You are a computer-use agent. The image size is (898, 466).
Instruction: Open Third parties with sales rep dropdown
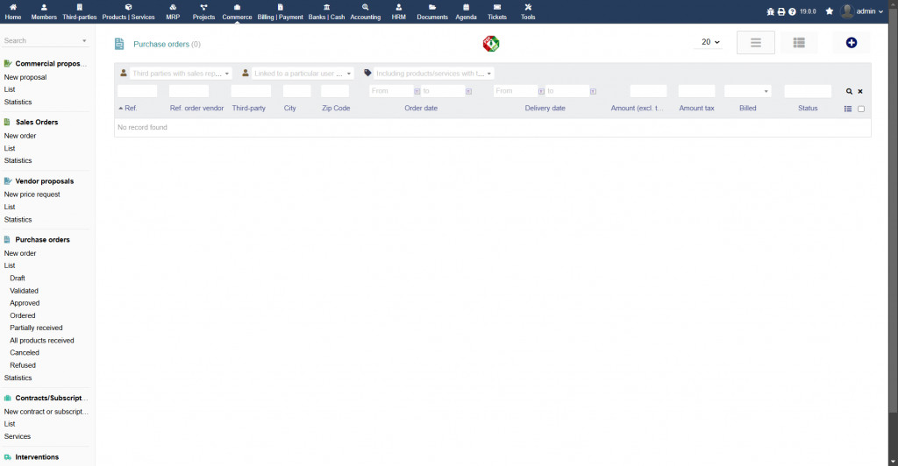tap(181, 74)
